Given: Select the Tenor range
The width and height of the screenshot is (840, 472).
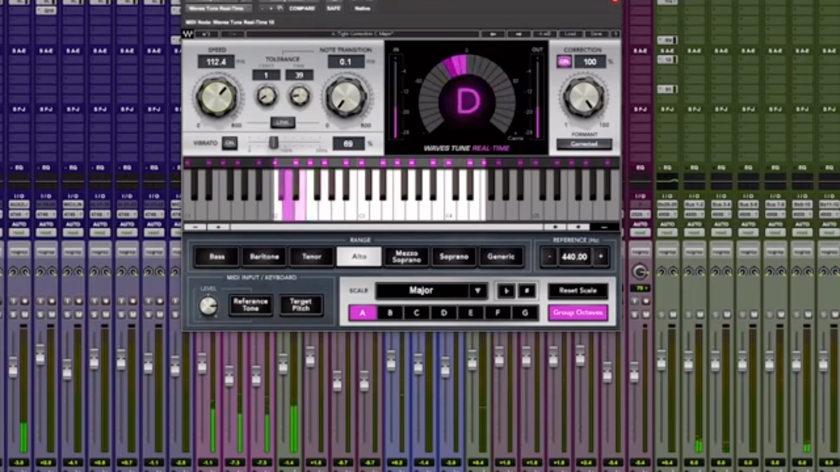Looking at the screenshot, I should [311, 257].
